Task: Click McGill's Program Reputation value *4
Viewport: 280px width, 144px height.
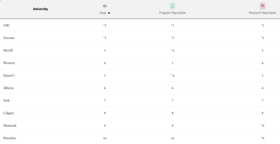Action: coord(172,51)
